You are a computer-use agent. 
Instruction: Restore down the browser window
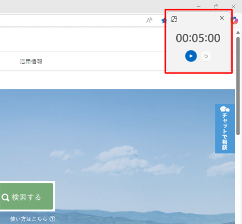pyautogui.click(x=216, y=6)
